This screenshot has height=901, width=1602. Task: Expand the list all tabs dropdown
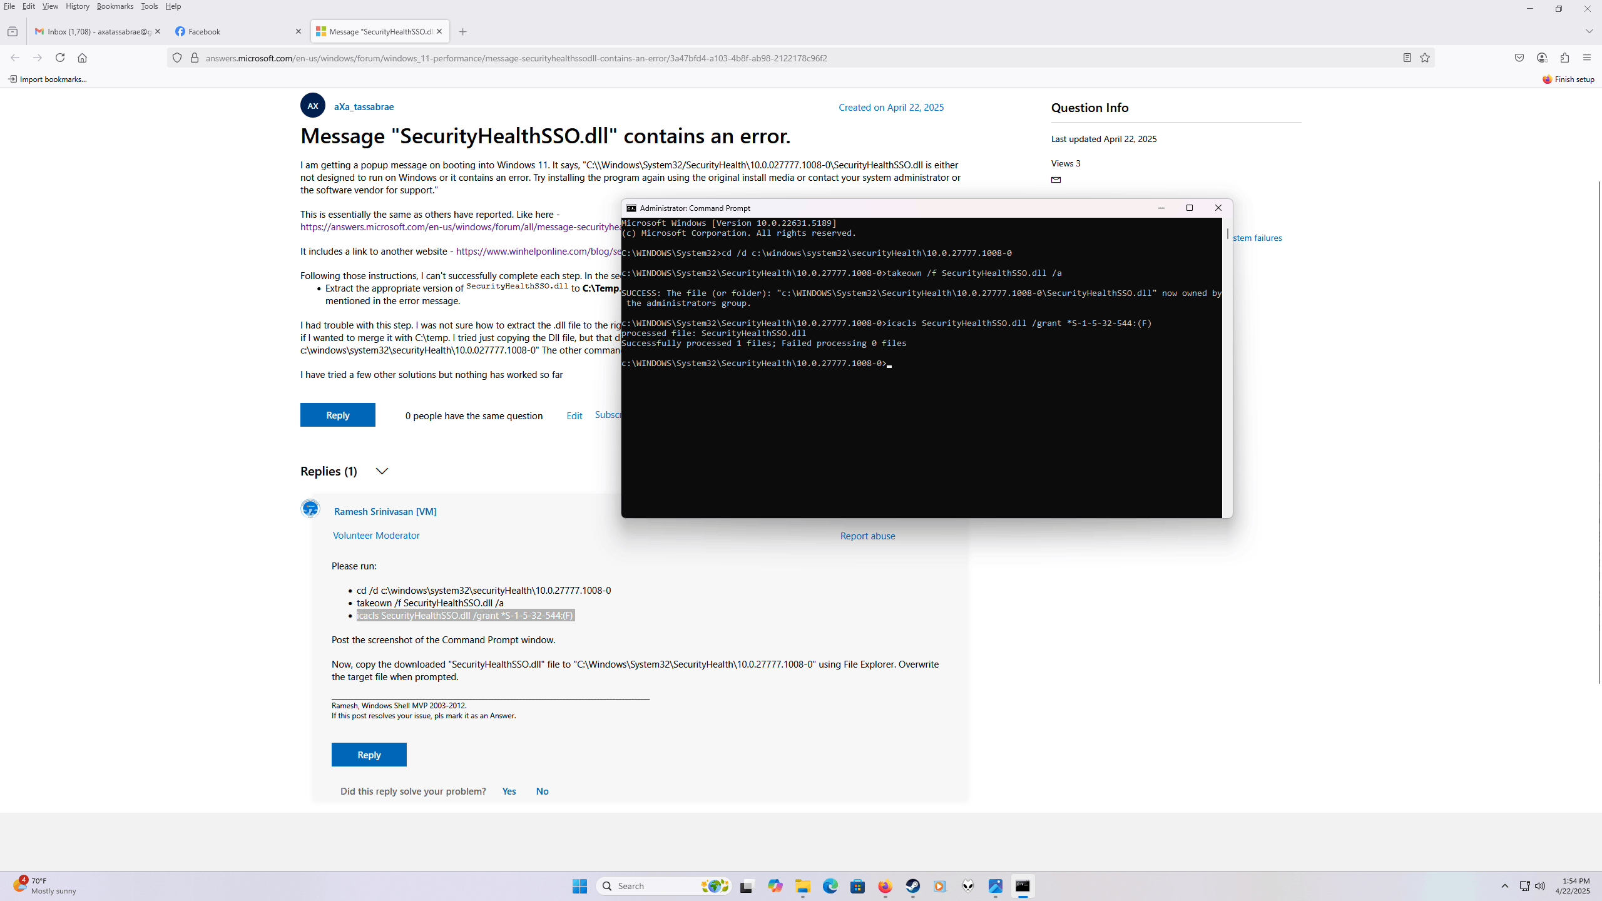[x=1589, y=31]
